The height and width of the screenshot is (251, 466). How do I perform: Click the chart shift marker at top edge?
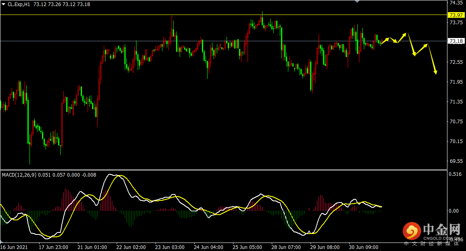(357, 2)
